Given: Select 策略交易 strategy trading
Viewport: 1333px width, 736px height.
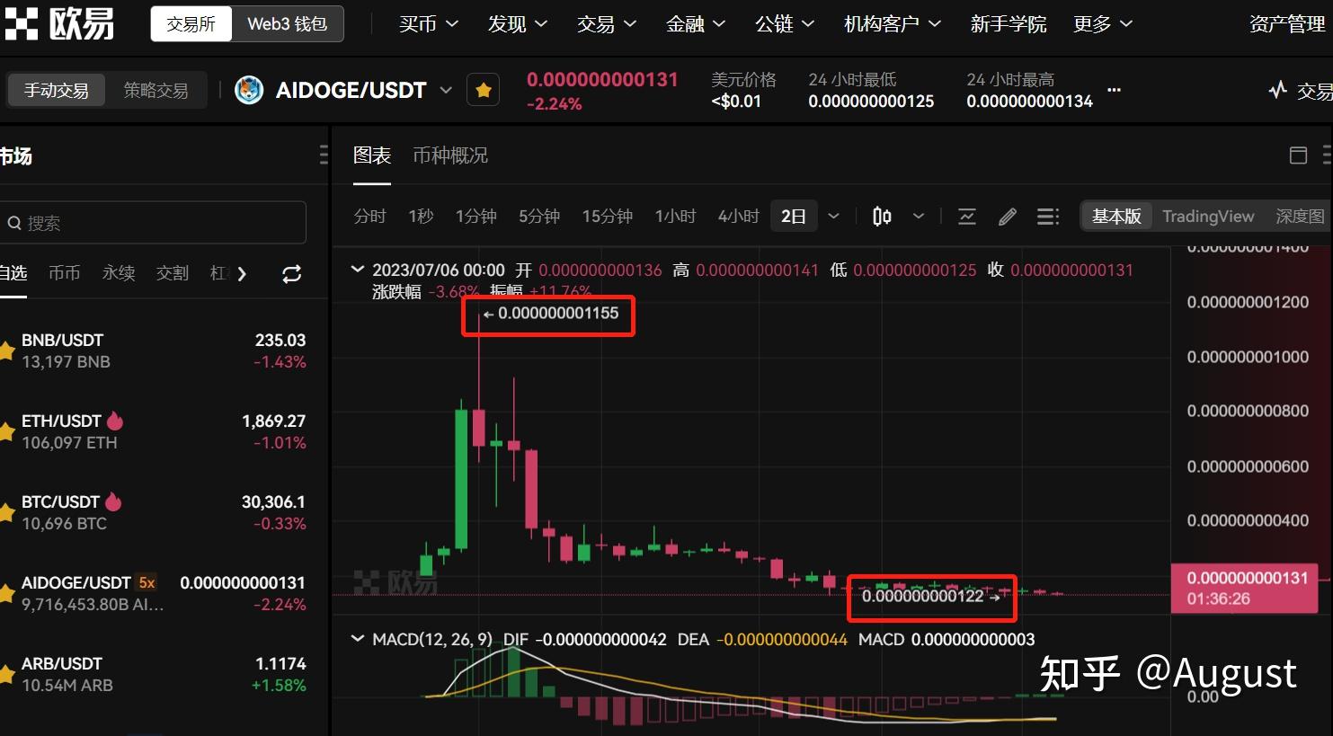Looking at the screenshot, I should click(x=156, y=90).
